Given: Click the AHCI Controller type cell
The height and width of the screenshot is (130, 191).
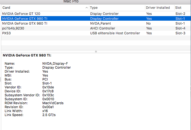Looking at the screenshot, I should [x=103, y=28].
